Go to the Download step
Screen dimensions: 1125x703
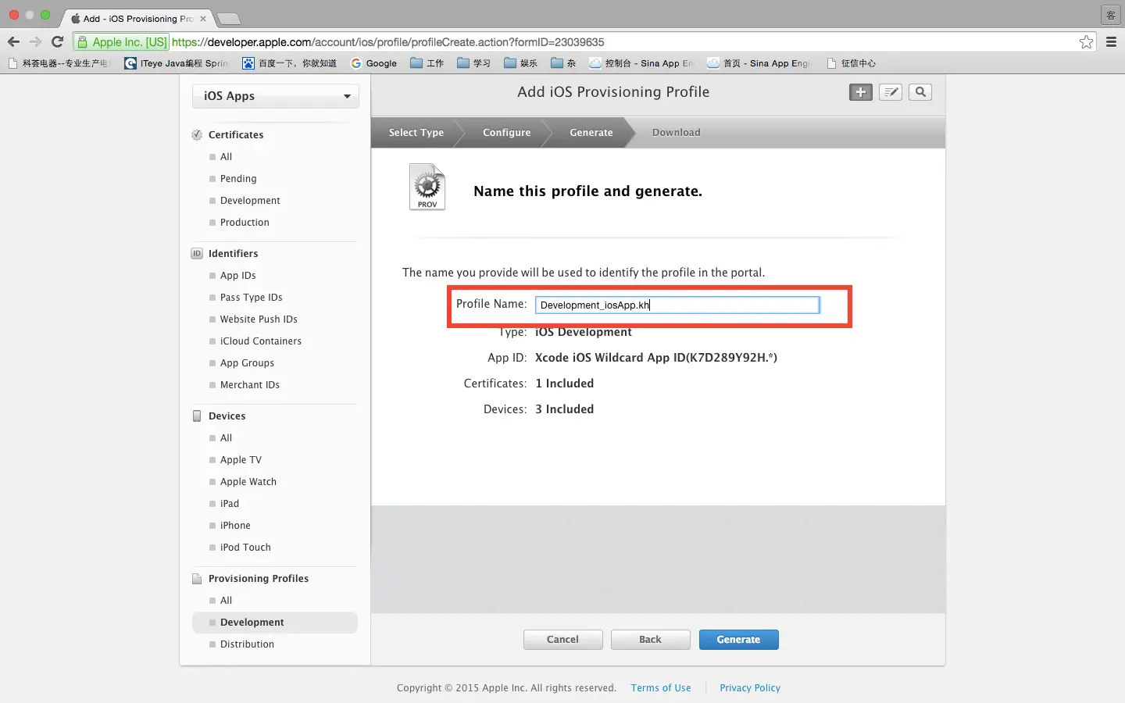[x=676, y=133]
